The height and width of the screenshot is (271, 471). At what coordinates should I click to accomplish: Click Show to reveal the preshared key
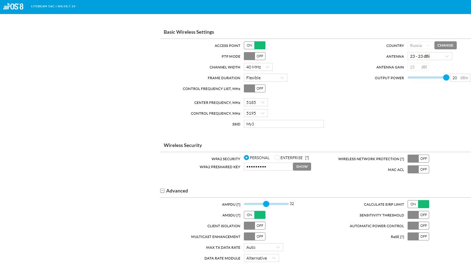[302, 167]
